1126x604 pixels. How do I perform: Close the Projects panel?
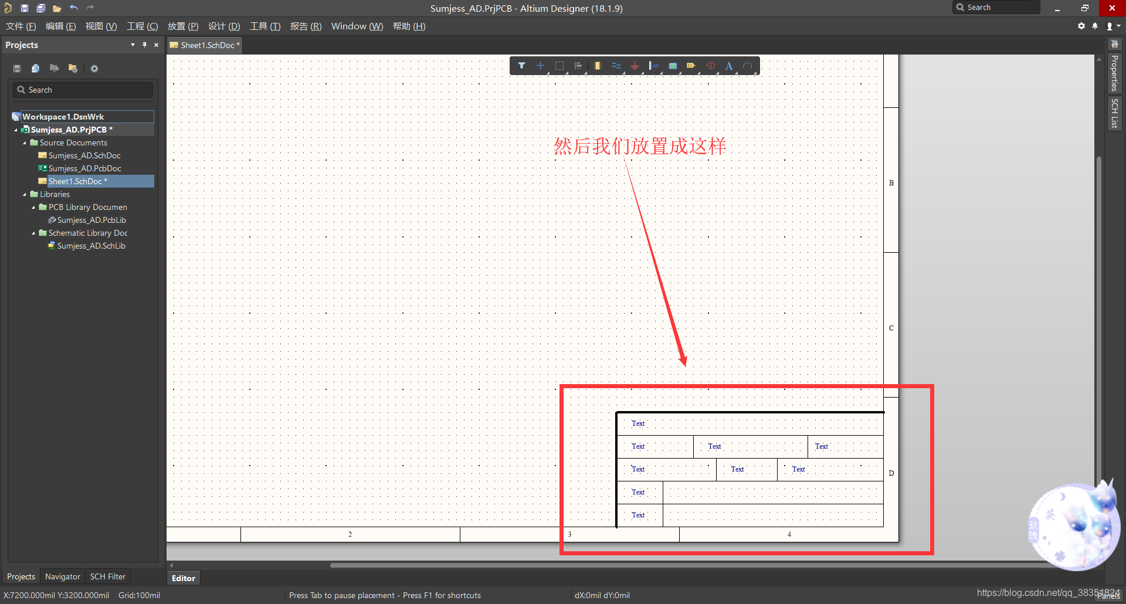[156, 45]
